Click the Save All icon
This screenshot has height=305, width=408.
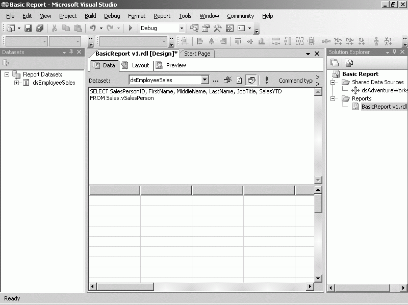(x=40, y=28)
